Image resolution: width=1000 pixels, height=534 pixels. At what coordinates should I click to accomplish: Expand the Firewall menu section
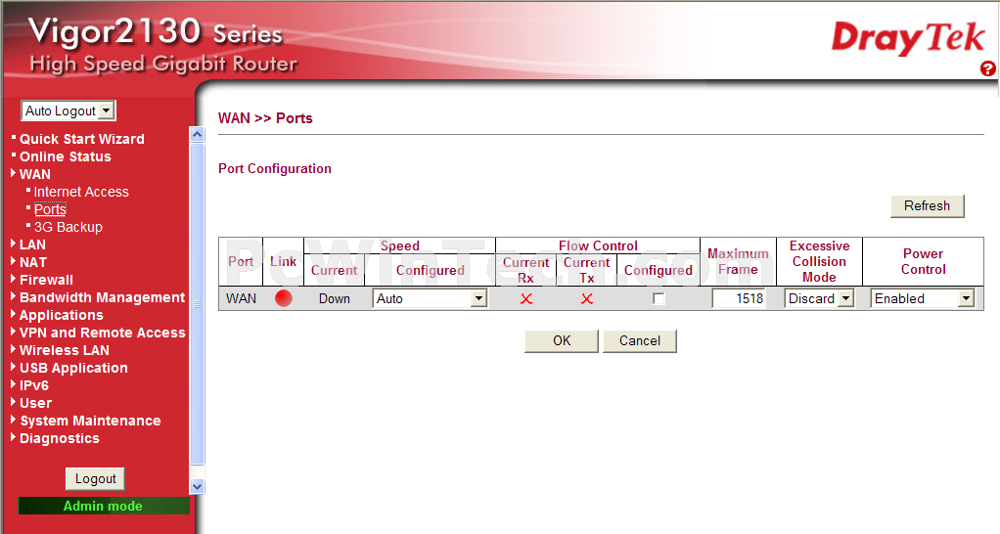[46, 280]
